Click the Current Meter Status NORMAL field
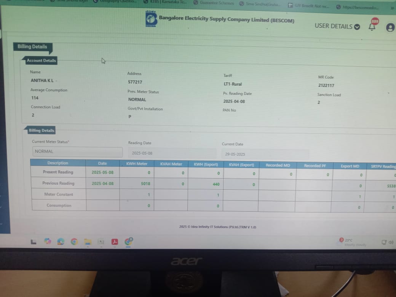This screenshot has height=297, width=396. click(77, 152)
